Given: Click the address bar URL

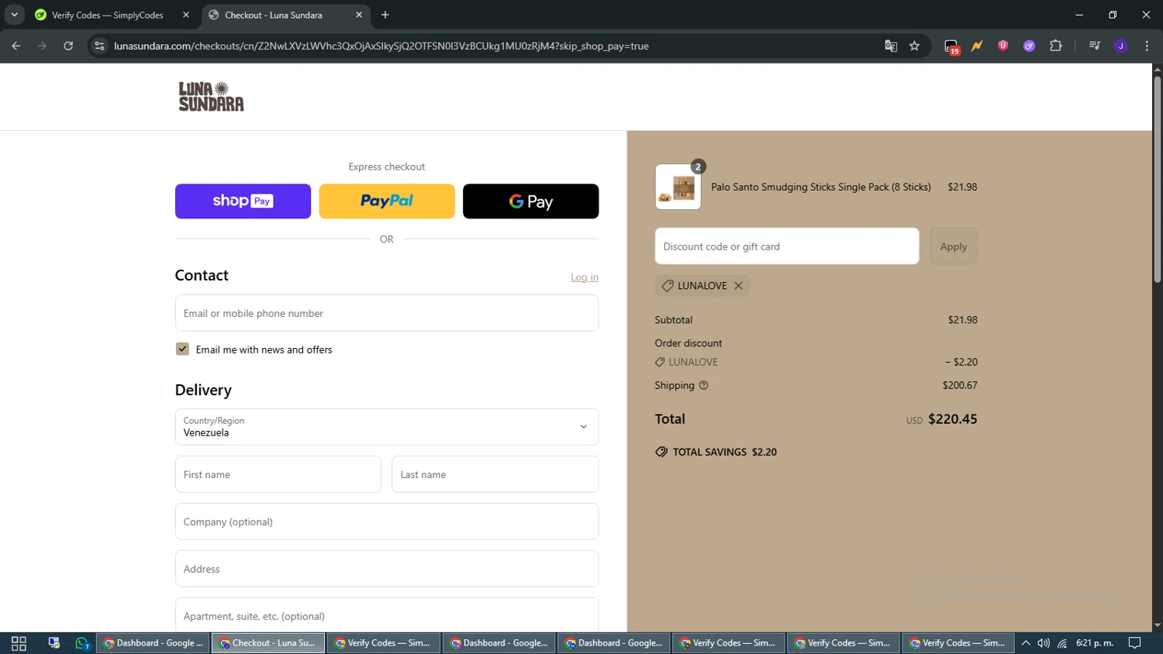Looking at the screenshot, I should (x=381, y=46).
